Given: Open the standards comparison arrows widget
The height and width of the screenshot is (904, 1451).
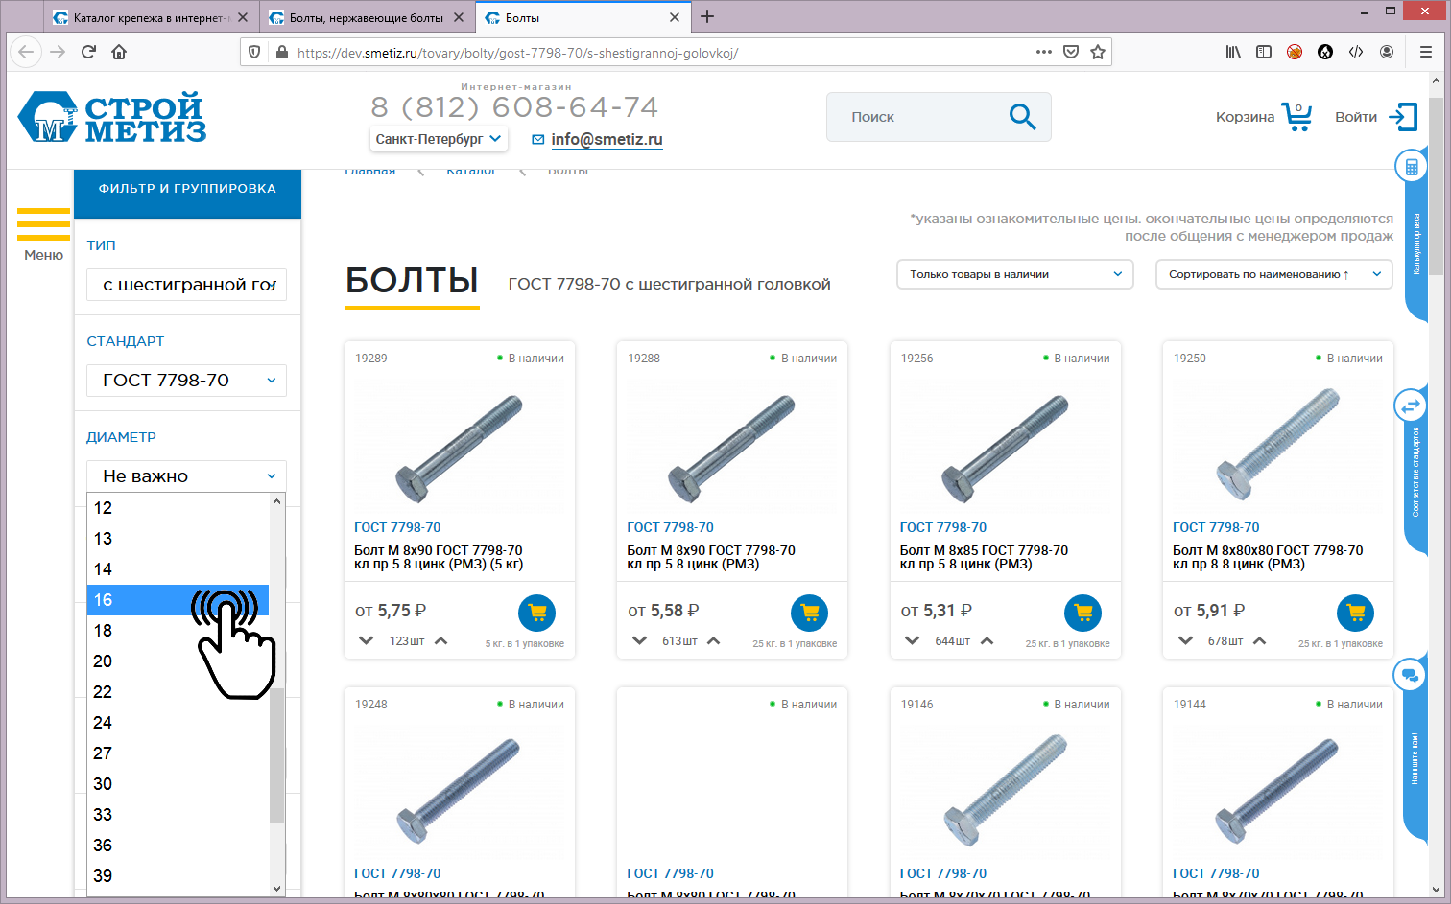Looking at the screenshot, I should click(1410, 406).
